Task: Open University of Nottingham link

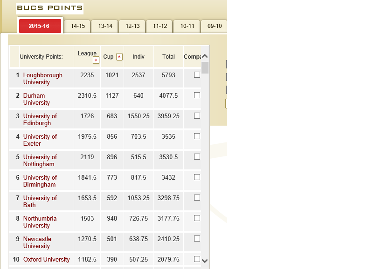Action: 40,161
